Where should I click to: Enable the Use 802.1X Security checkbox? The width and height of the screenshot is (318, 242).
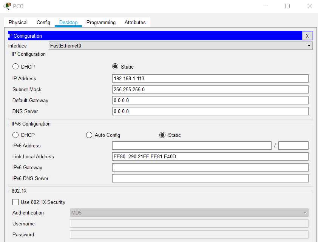tap(15, 202)
